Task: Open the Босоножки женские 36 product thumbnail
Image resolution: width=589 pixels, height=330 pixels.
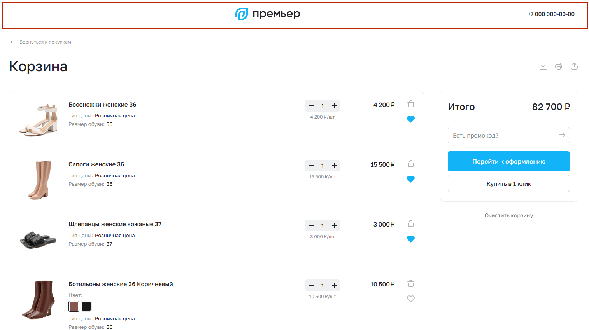Action: [39, 120]
